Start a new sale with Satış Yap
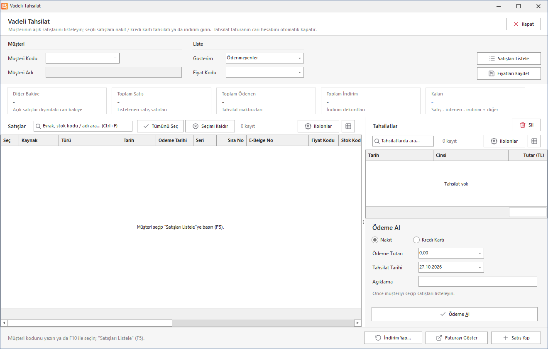 tap(516, 338)
